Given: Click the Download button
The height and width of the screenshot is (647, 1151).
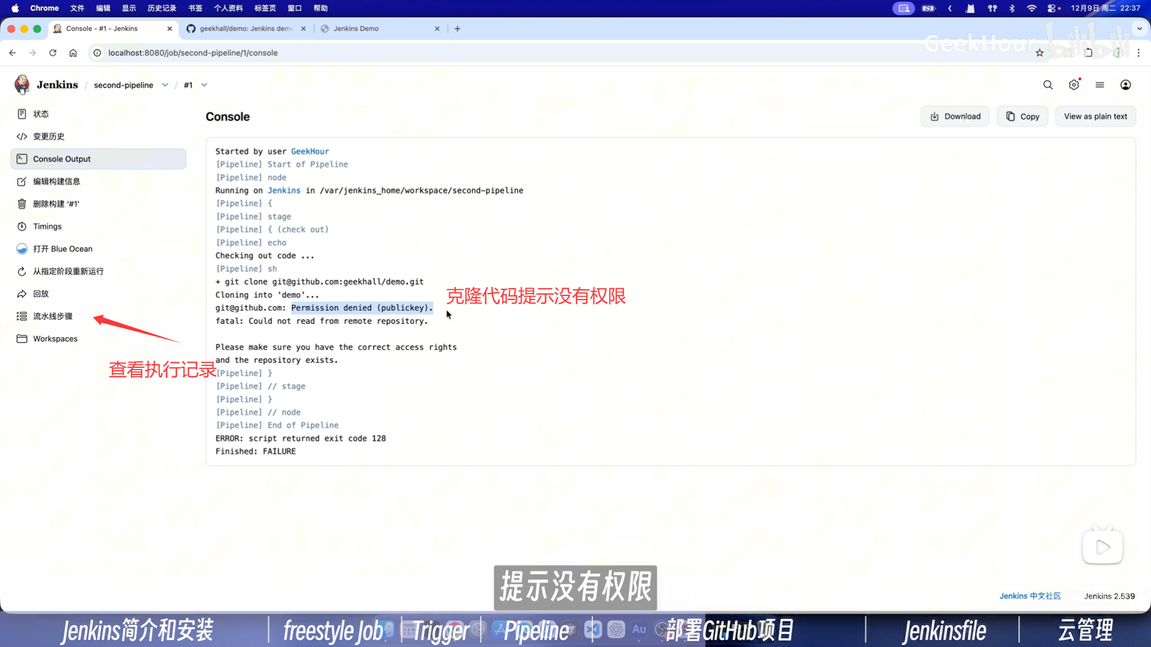Looking at the screenshot, I should tap(955, 116).
